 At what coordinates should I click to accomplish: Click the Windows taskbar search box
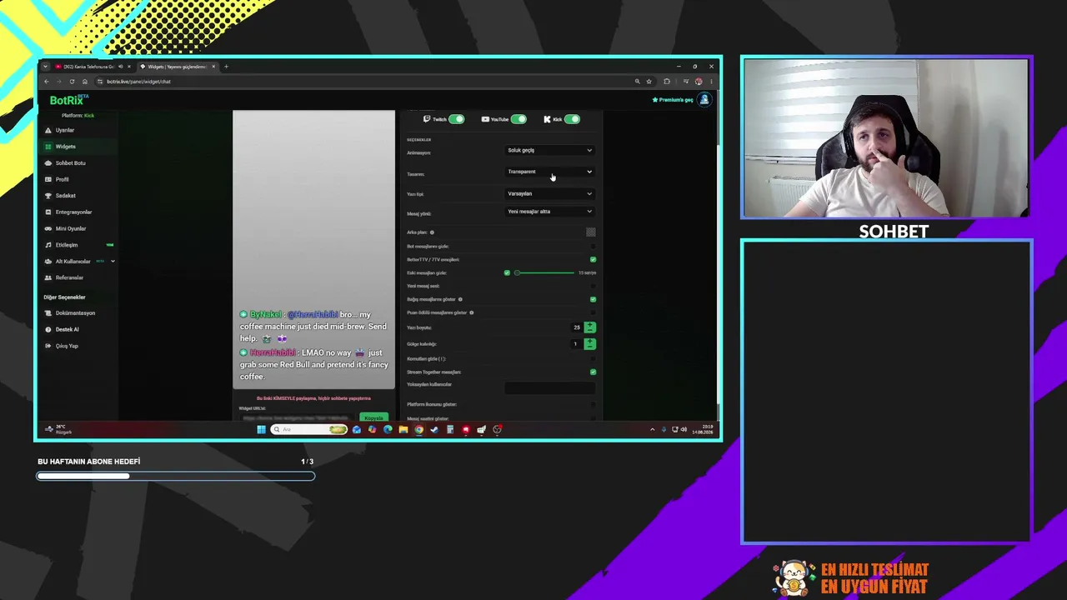coord(309,430)
